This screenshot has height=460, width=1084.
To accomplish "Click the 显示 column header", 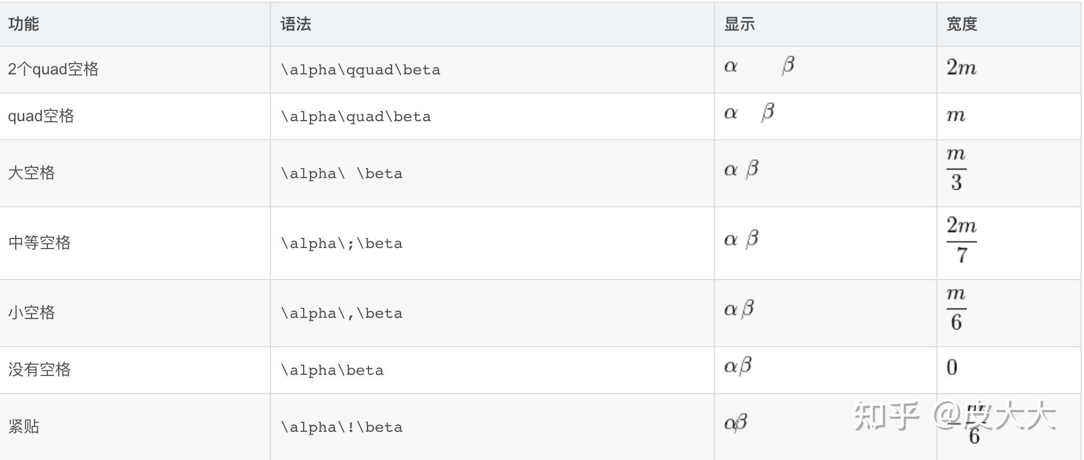I will pyautogui.click(x=739, y=24).
